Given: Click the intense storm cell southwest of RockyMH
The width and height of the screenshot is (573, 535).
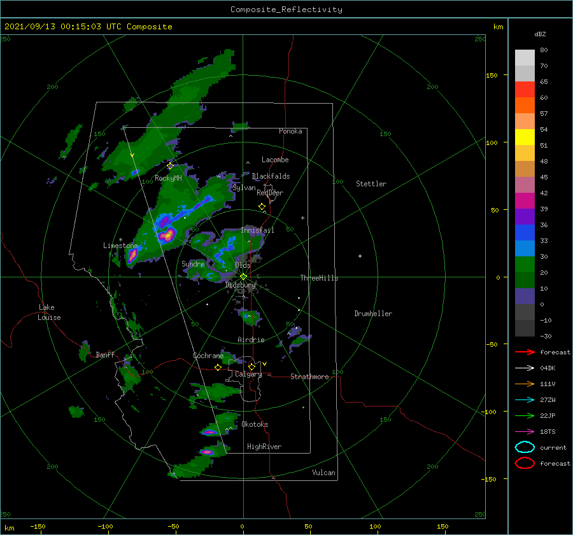Looking at the screenshot, I should 167,235.
